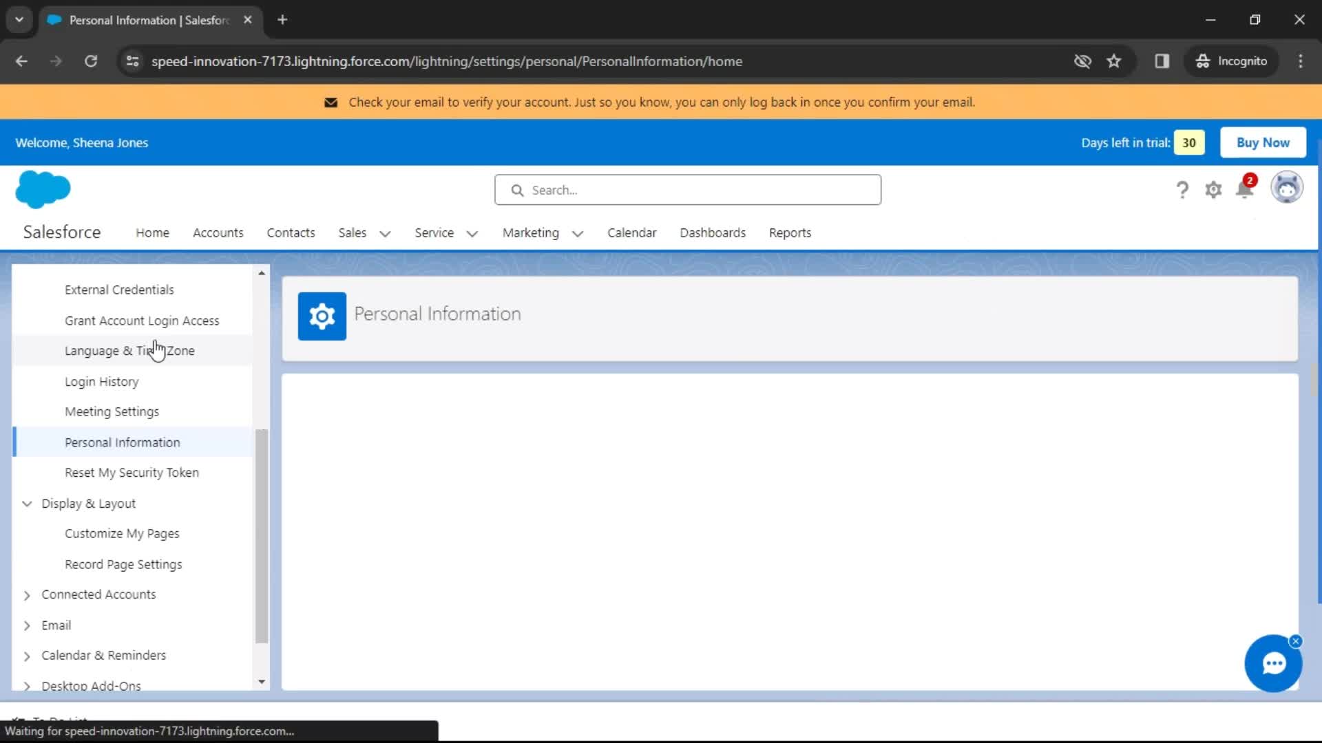Click the envelope icon in the banner
Image resolution: width=1322 pixels, height=743 pixels.
(330, 103)
